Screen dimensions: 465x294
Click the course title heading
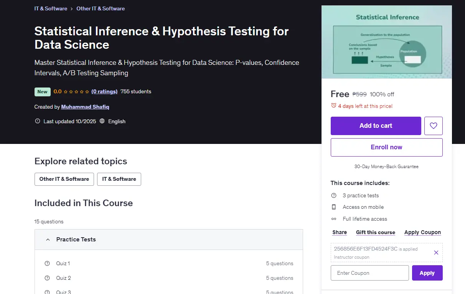click(x=162, y=38)
